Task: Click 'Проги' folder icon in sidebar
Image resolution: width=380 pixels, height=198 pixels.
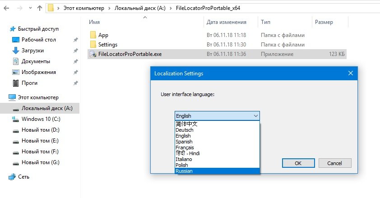Action: [x=15, y=83]
